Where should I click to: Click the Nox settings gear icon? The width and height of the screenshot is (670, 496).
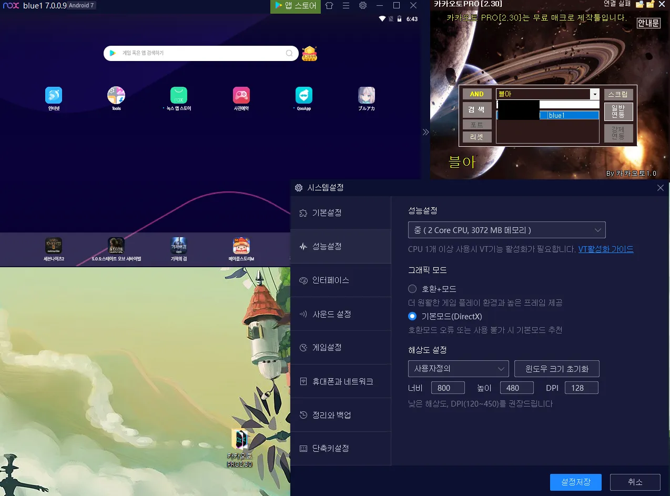click(363, 6)
